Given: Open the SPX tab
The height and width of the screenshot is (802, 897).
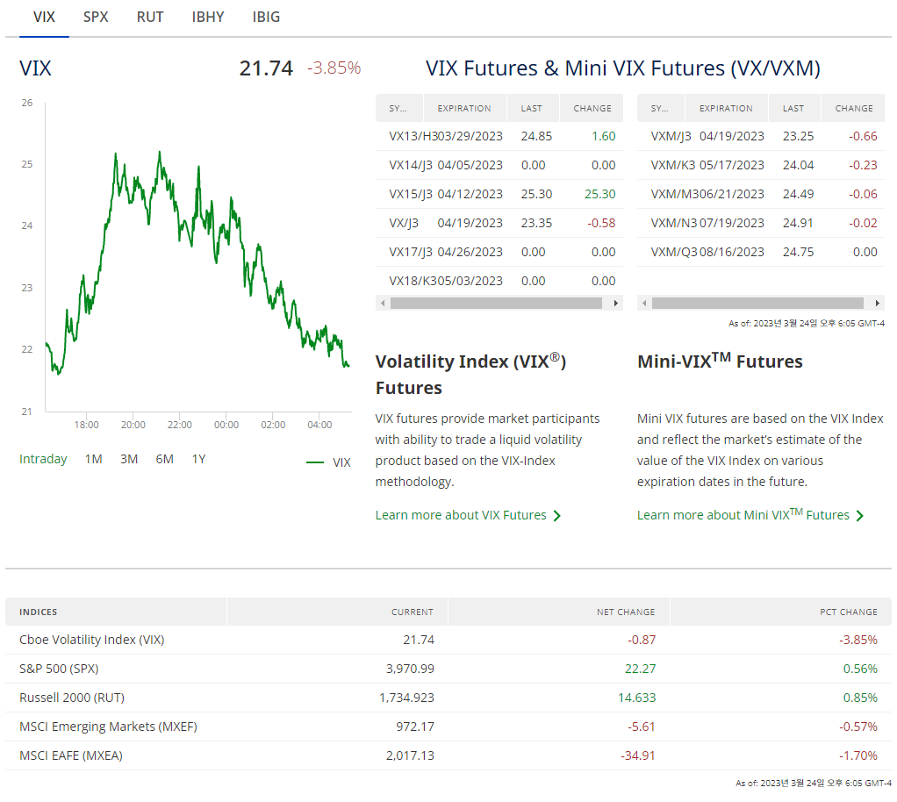Looking at the screenshot, I should coord(96,18).
